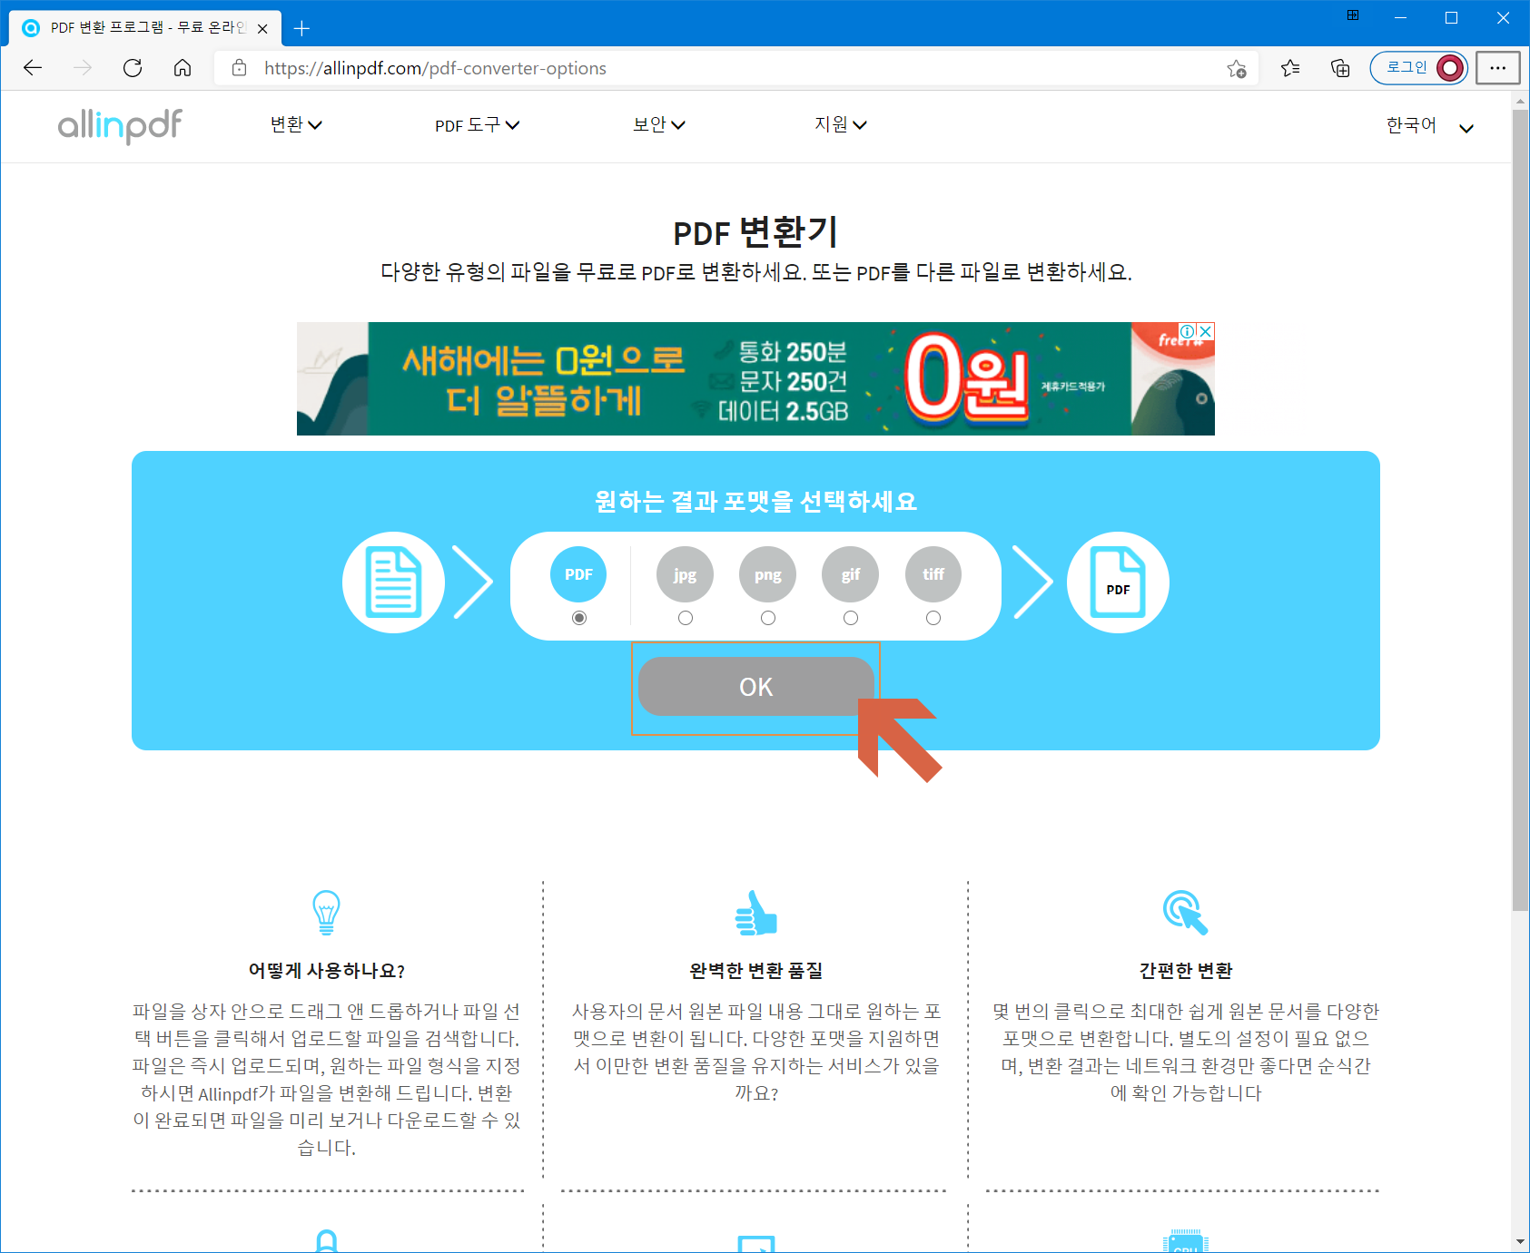The width and height of the screenshot is (1530, 1253).
Task: Click the thumbs-up icon above 완벽한 변환 품질
Action: (755, 913)
